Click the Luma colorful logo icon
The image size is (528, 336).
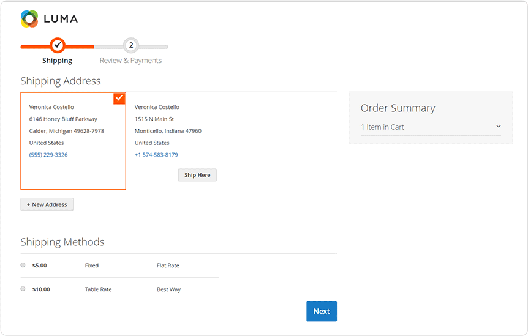pos(29,19)
